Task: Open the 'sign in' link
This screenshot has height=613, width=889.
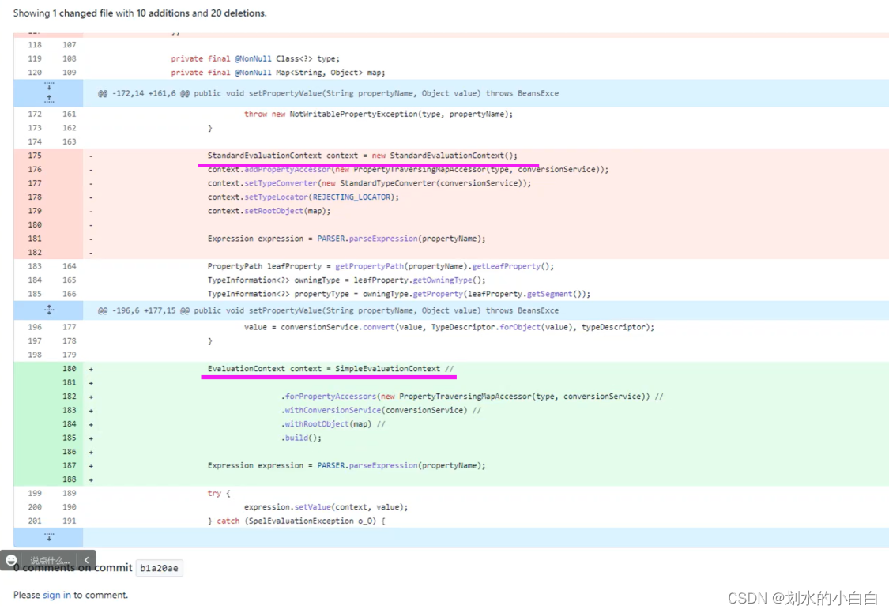Action: (x=57, y=595)
